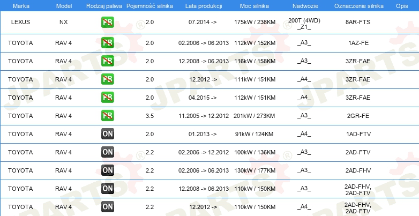This screenshot has height=216, width=419.
Task: Click the _A3_ body code in the 1AZ-FE row
Action: point(304,43)
